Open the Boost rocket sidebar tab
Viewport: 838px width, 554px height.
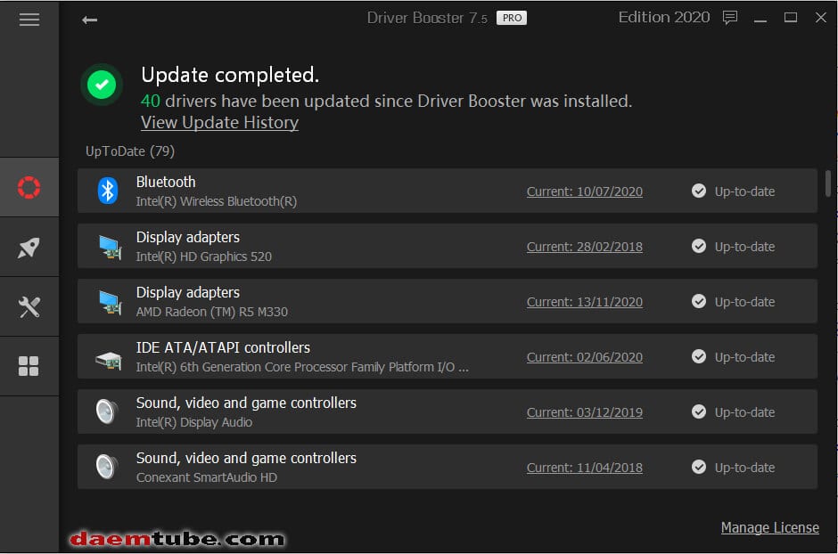click(29, 248)
